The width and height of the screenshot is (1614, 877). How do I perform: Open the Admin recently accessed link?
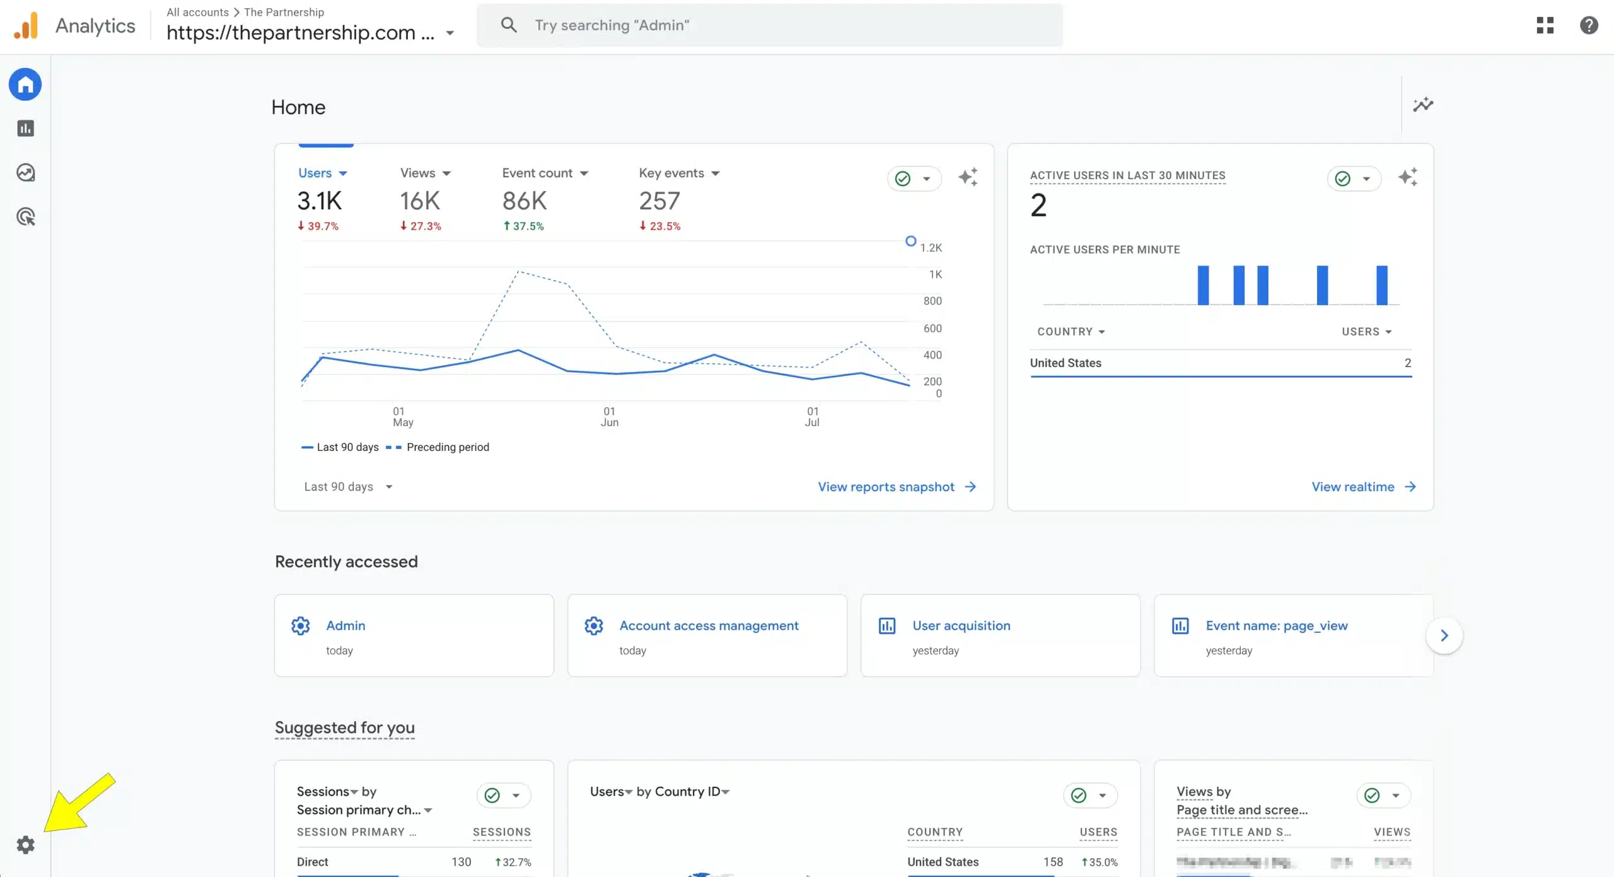345,625
